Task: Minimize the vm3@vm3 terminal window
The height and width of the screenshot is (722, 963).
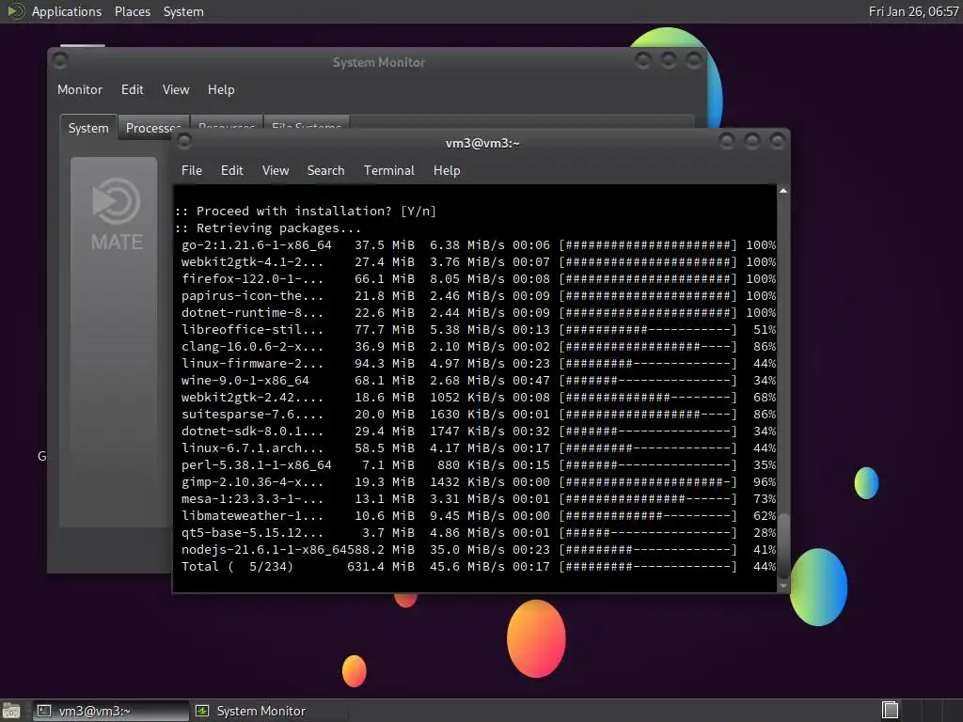Action: click(x=727, y=142)
